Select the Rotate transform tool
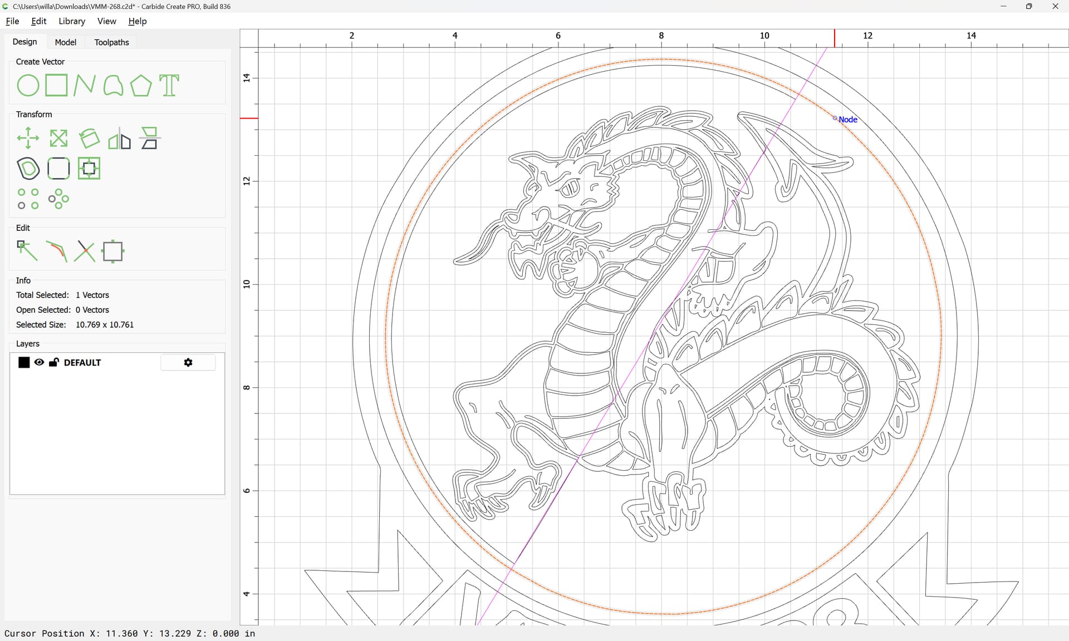Screen dimensions: 1069x641 [x=89, y=139]
